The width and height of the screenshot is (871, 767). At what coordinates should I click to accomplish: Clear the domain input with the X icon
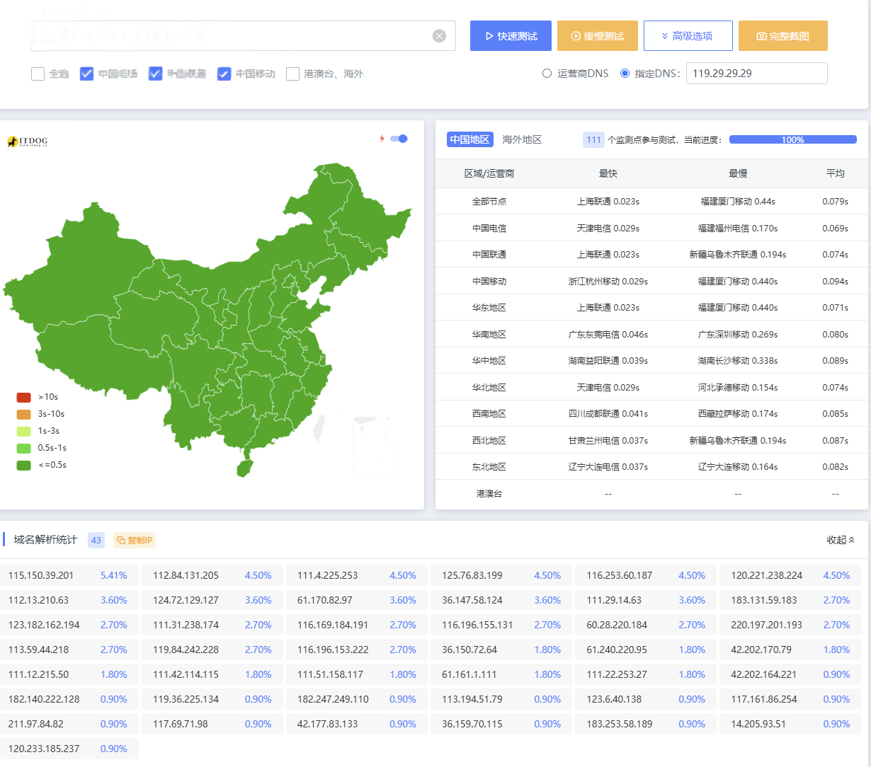439,36
